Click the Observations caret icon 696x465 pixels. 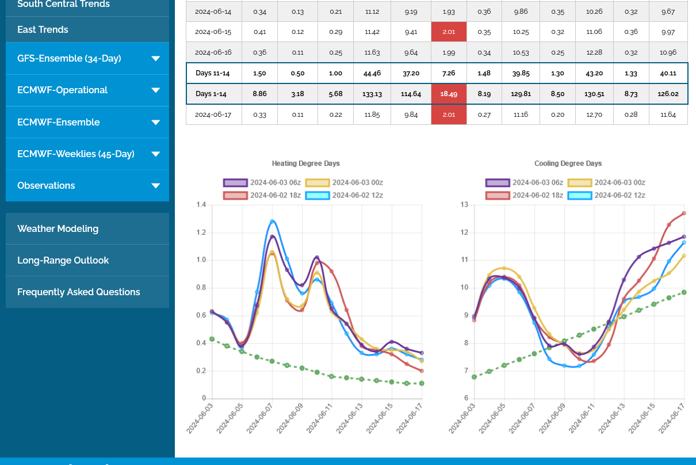point(155,186)
